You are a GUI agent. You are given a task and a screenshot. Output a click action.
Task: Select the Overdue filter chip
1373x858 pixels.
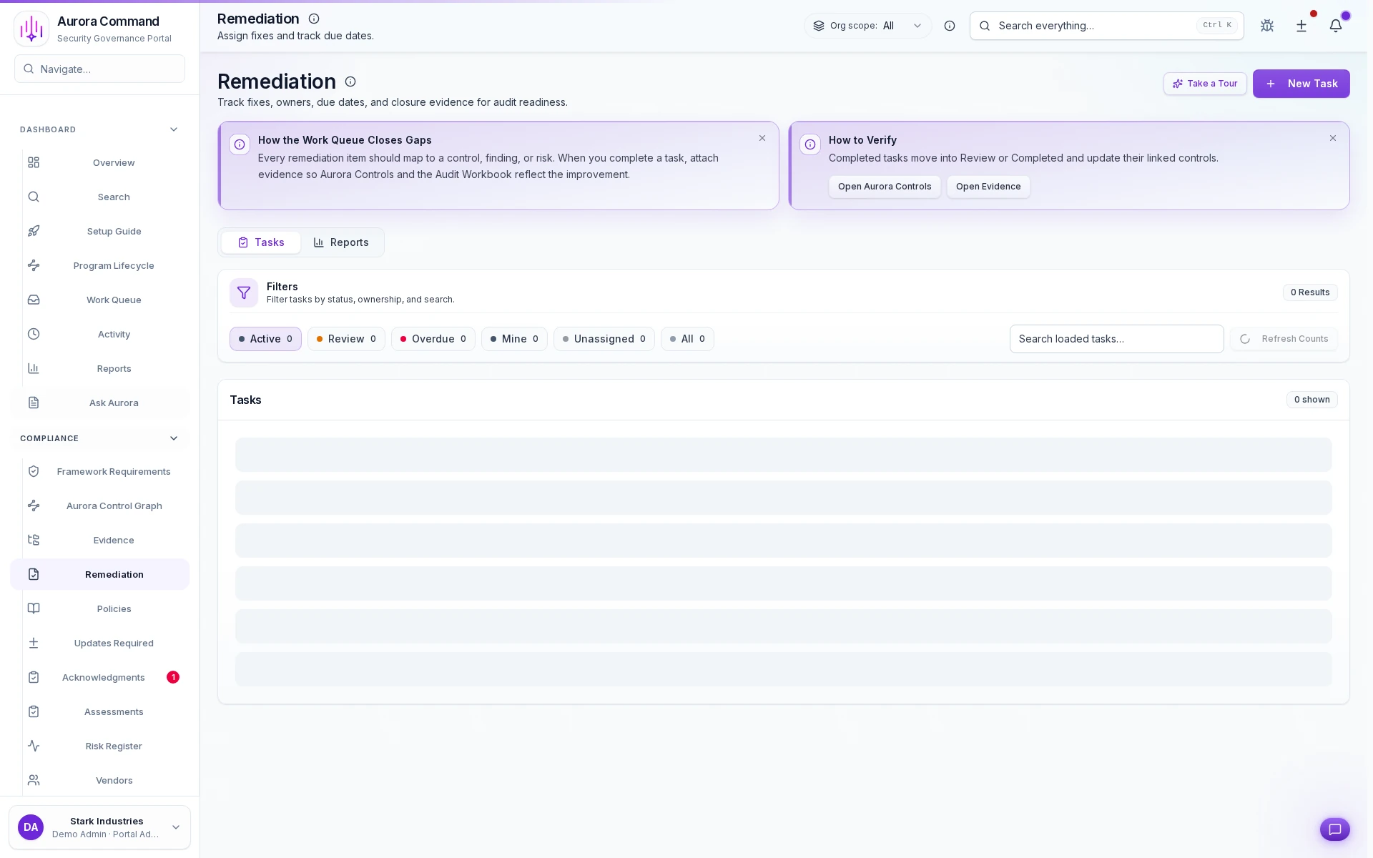point(433,339)
